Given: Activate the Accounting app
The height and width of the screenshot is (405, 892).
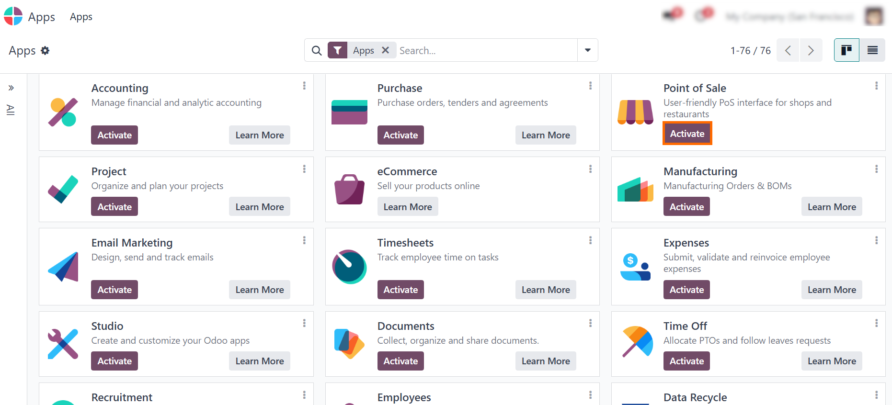Looking at the screenshot, I should [x=114, y=135].
